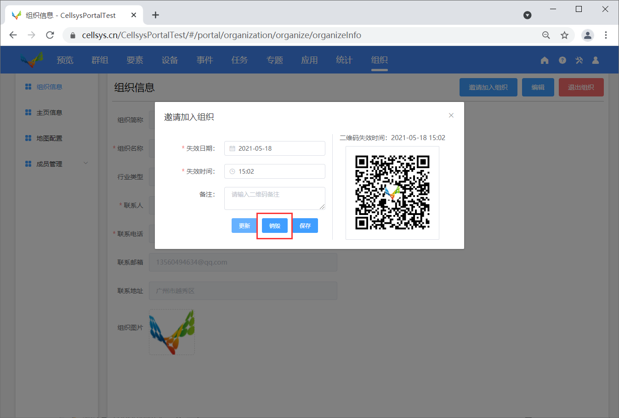Open the 设备 nav tab
The width and height of the screenshot is (619, 418).
(170, 60)
